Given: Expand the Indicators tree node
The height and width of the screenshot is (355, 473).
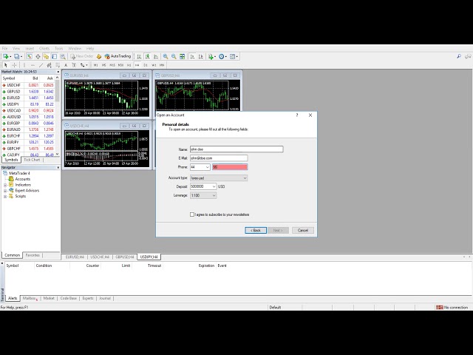Looking at the screenshot, I should 5,185.
